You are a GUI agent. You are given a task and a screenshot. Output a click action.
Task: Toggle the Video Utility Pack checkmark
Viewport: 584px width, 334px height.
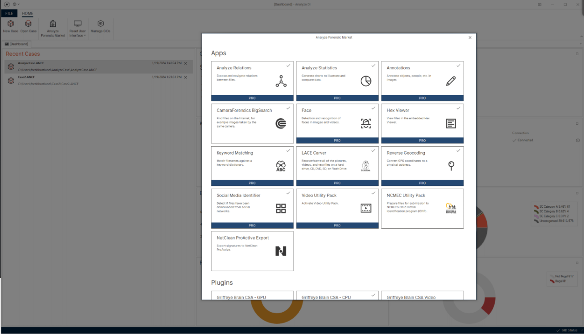coord(372,193)
